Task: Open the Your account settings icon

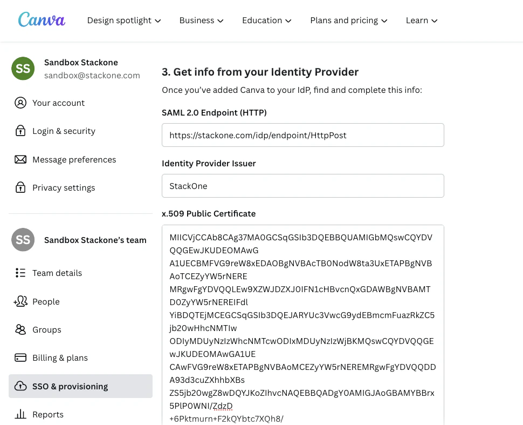Action: tap(20, 103)
